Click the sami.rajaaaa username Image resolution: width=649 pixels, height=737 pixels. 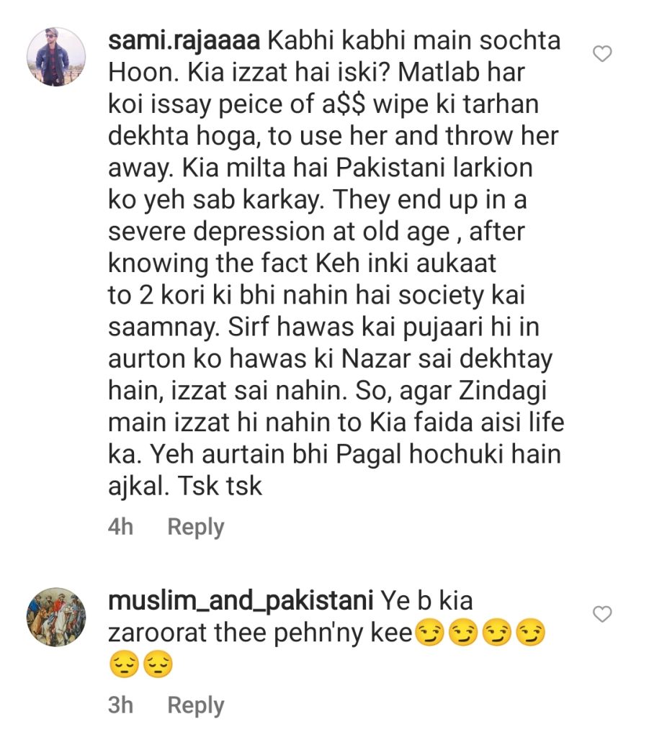pos(184,41)
